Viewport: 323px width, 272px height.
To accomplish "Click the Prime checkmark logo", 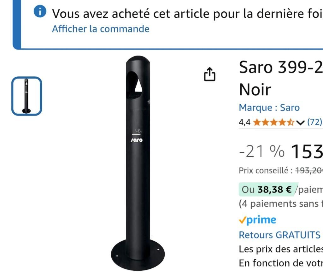I will [257, 220].
